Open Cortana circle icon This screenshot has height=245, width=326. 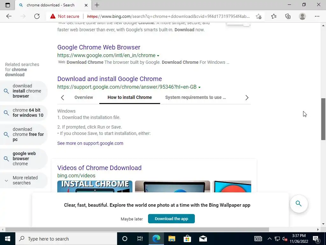tap(125, 239)
